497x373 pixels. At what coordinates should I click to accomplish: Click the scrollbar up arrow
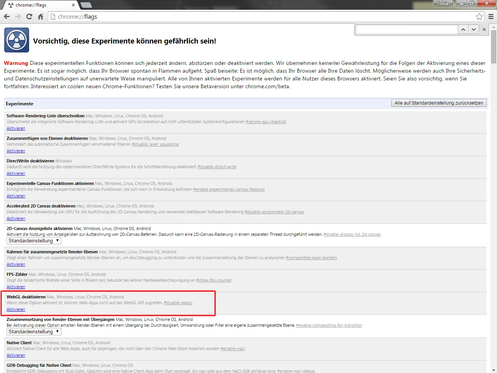pyautogui.click(x=494, y=26)
